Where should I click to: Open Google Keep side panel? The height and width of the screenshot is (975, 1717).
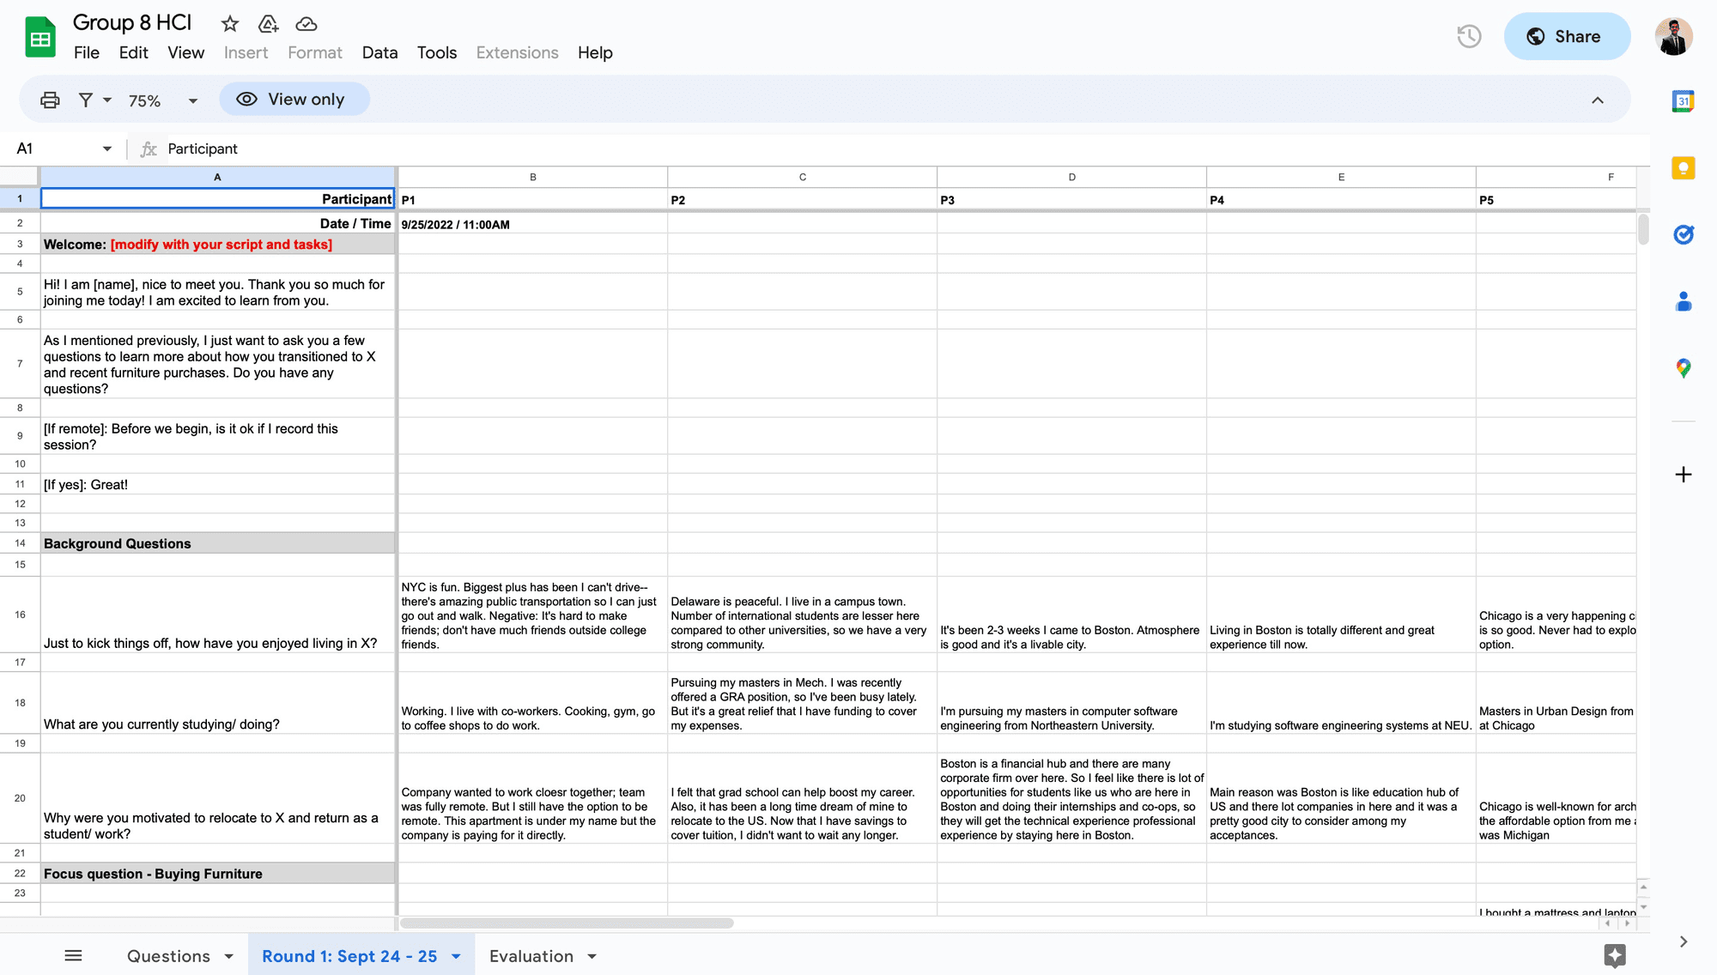pyautogui.click(x=1683, y=167)
